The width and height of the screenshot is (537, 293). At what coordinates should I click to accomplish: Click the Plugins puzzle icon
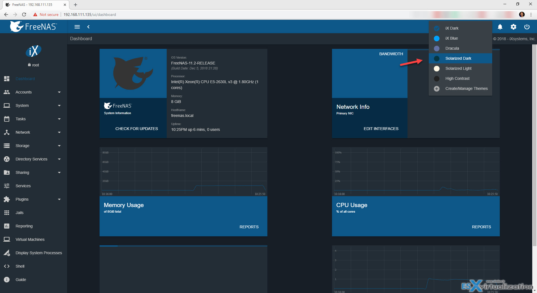[x=7, y=199]
